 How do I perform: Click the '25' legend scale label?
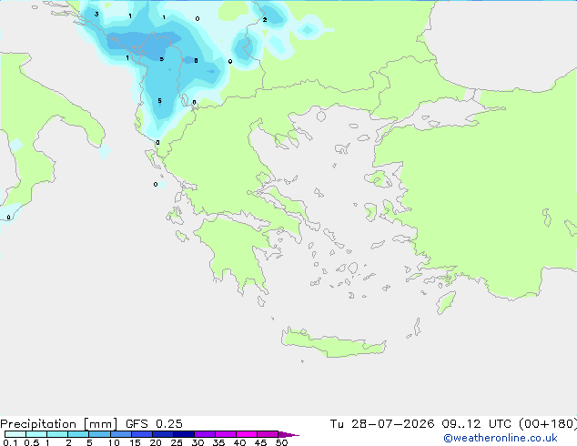tap(177, 442)
